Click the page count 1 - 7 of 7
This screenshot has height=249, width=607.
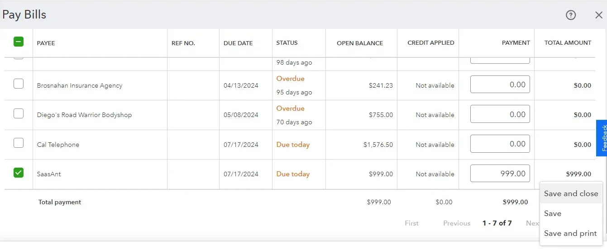[497, 223]
